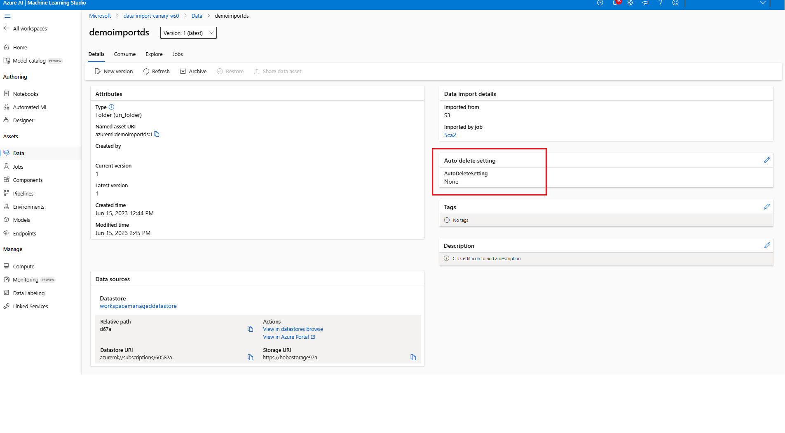Click the Type info icon
The width and height of the screenshot is (785, 433).
pos(111,107)
